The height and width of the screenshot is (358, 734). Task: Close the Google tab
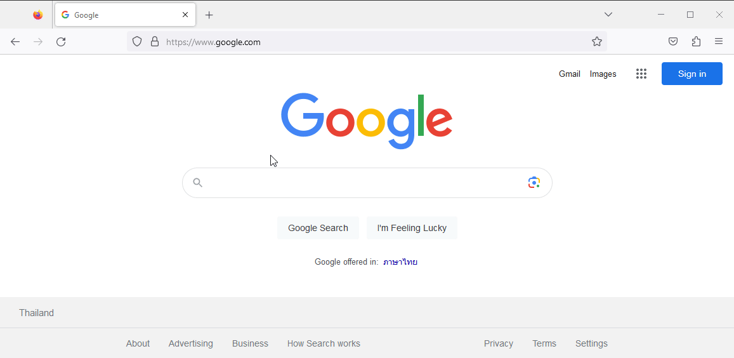tap(185, 15)
